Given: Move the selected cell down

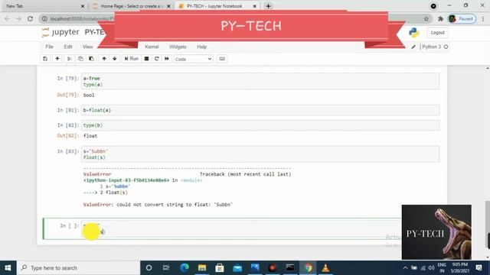Looking at the screenshot, I should (115, 59).
